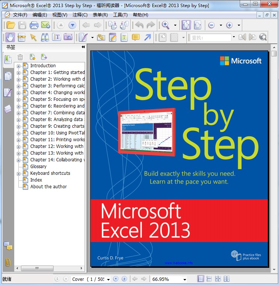Screen dimensions: 279x285
Task: Open the About the author bookmark
Action: coord(48,187)
